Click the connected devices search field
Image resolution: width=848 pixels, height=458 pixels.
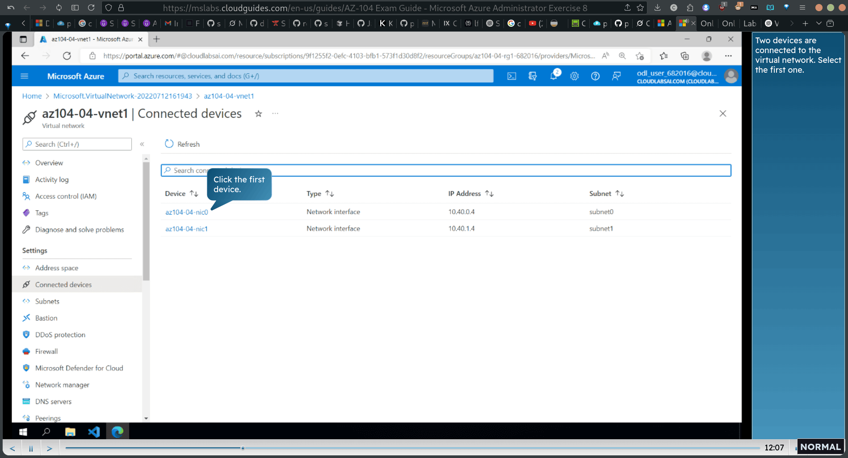coord(446,170)
